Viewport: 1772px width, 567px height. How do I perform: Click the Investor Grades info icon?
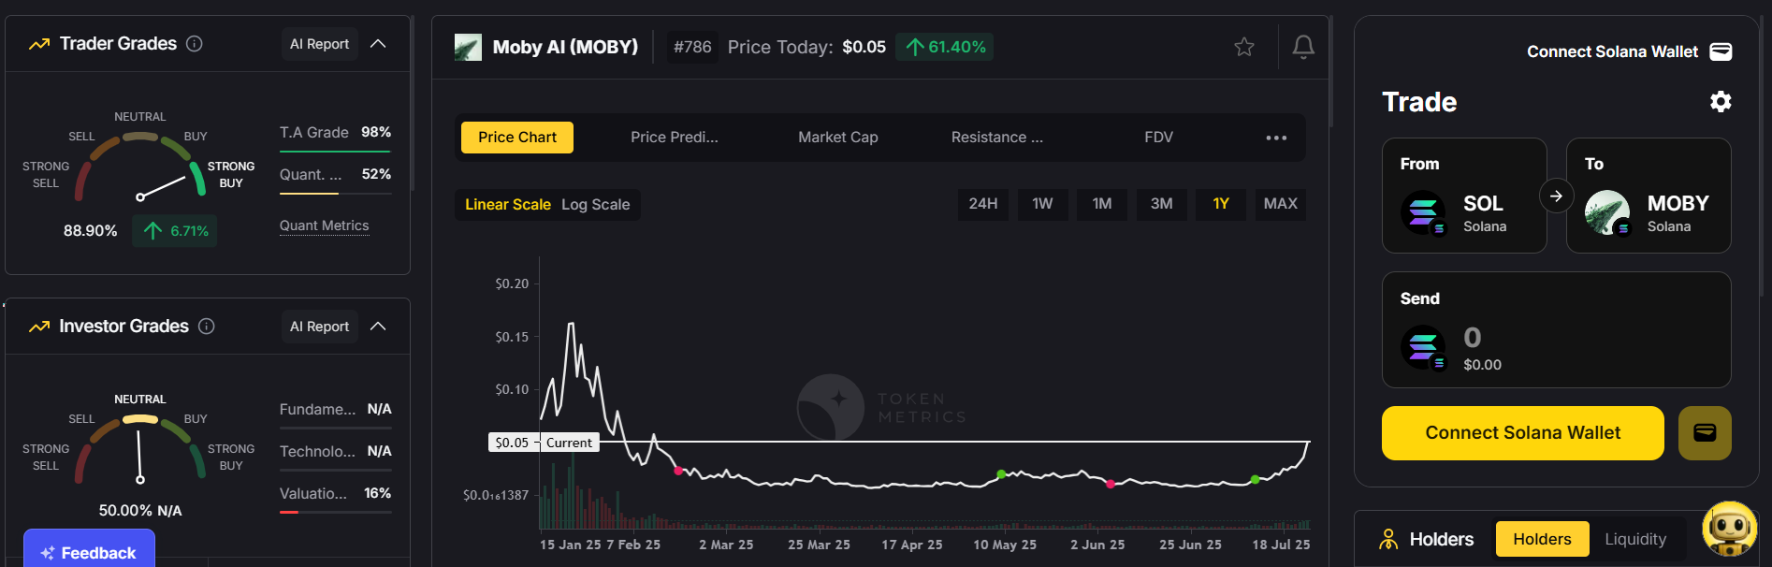[x=207, y=327]
